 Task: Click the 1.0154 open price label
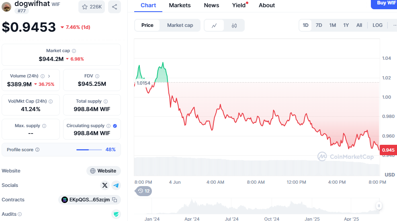tap(143, 83)
